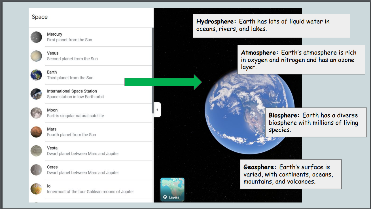The image size is (371, 209).
Task: Click the Biosphere description box
Action: point(316,122)
